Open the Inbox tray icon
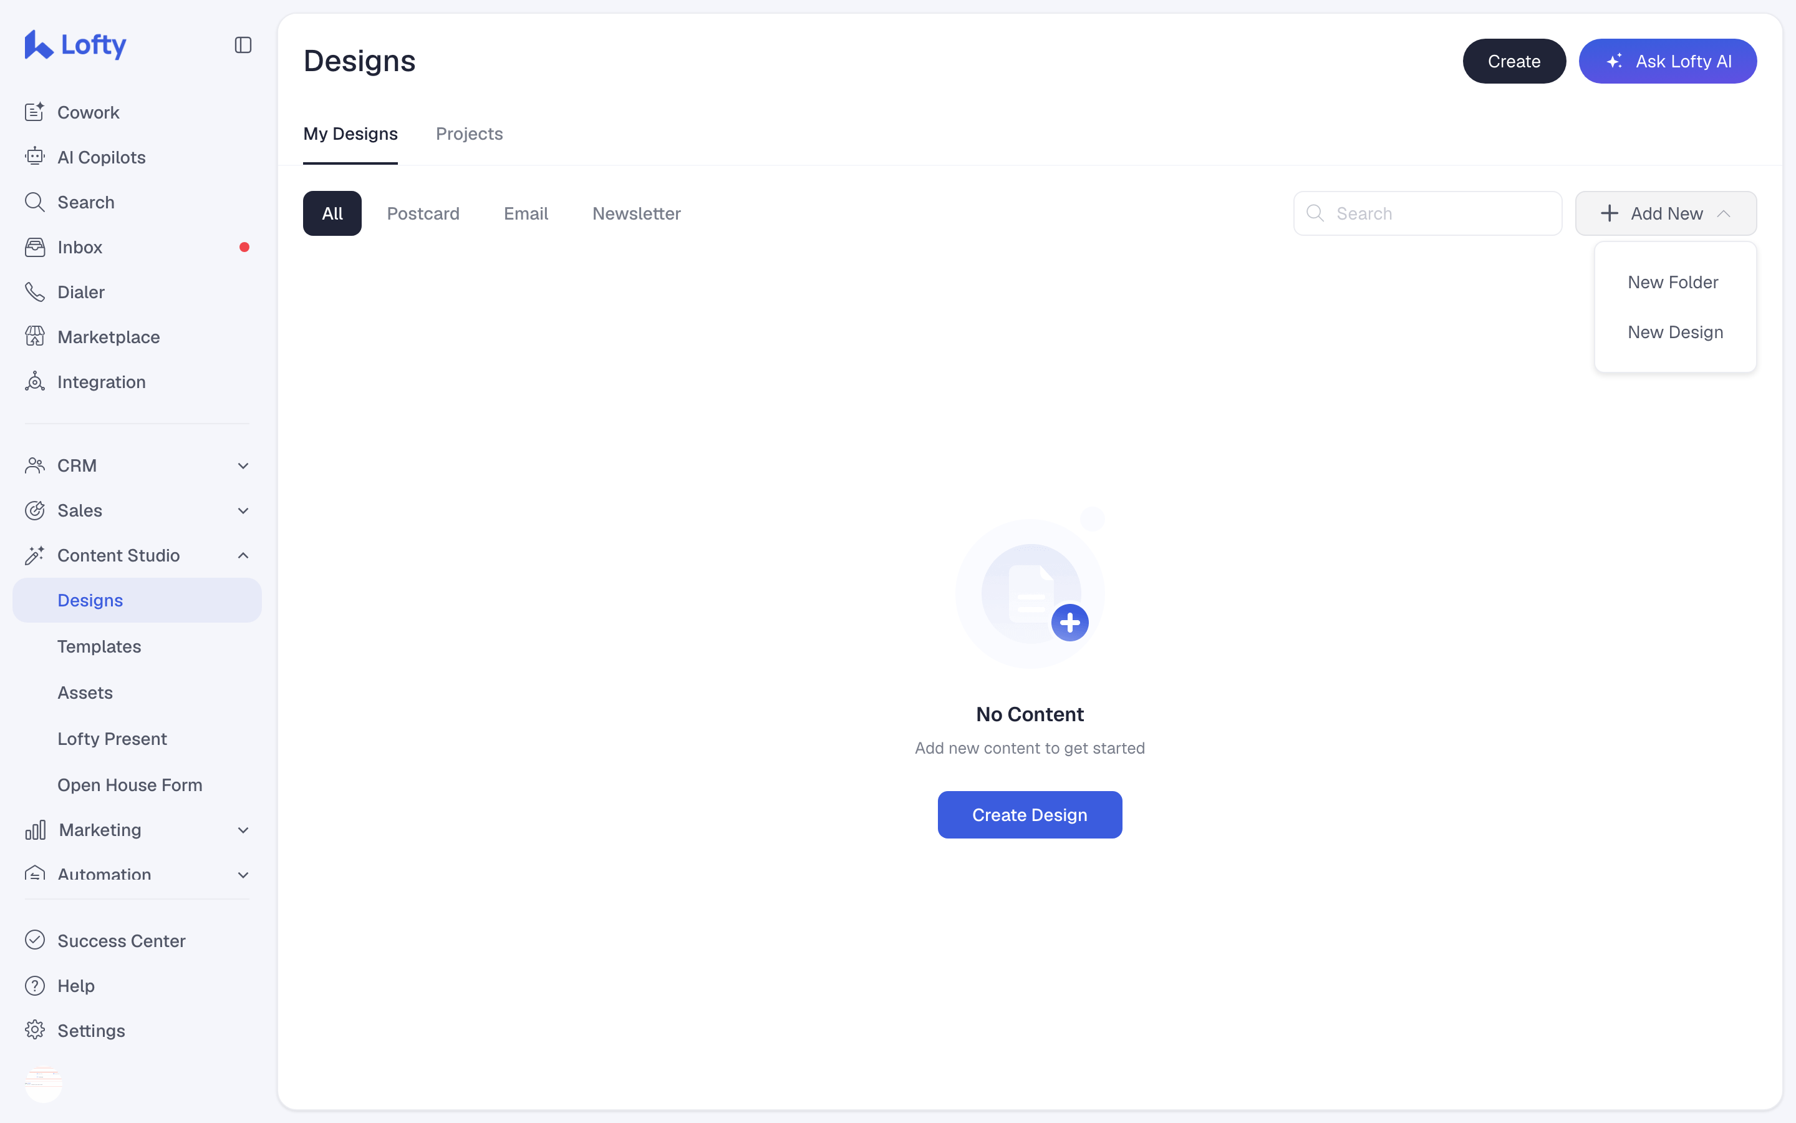Viewport: 1796px width, 1123px height. pos(35,247)
